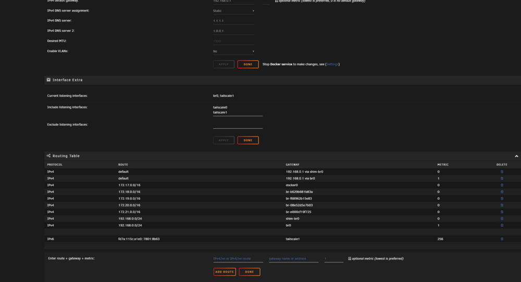Click Apply button in Interface Extra
Viewport: 521px width, 282px height.
(224, 140)
